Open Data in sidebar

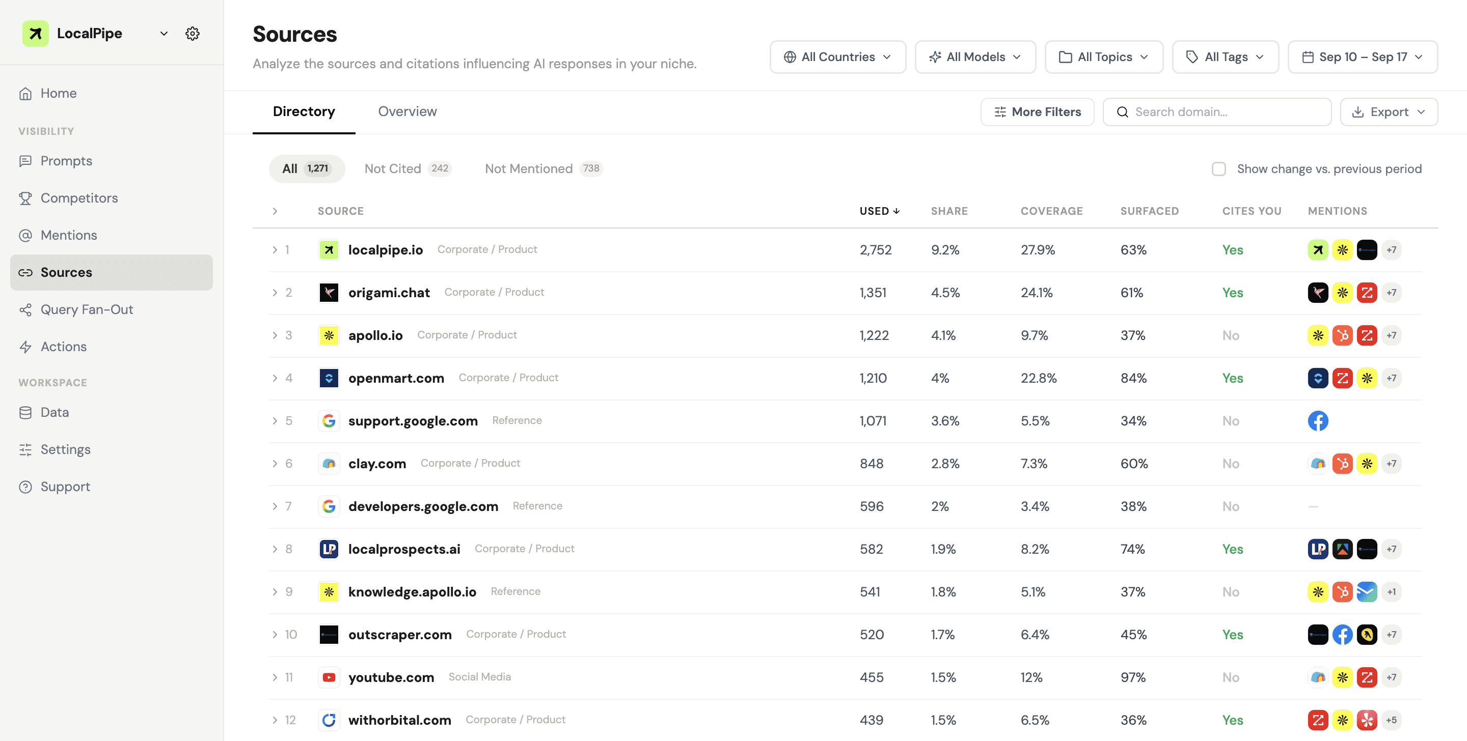point(111,413)
